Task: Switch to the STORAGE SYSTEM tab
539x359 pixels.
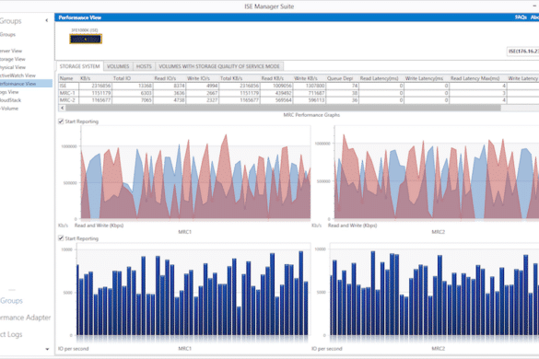Action: pos(80,66)
